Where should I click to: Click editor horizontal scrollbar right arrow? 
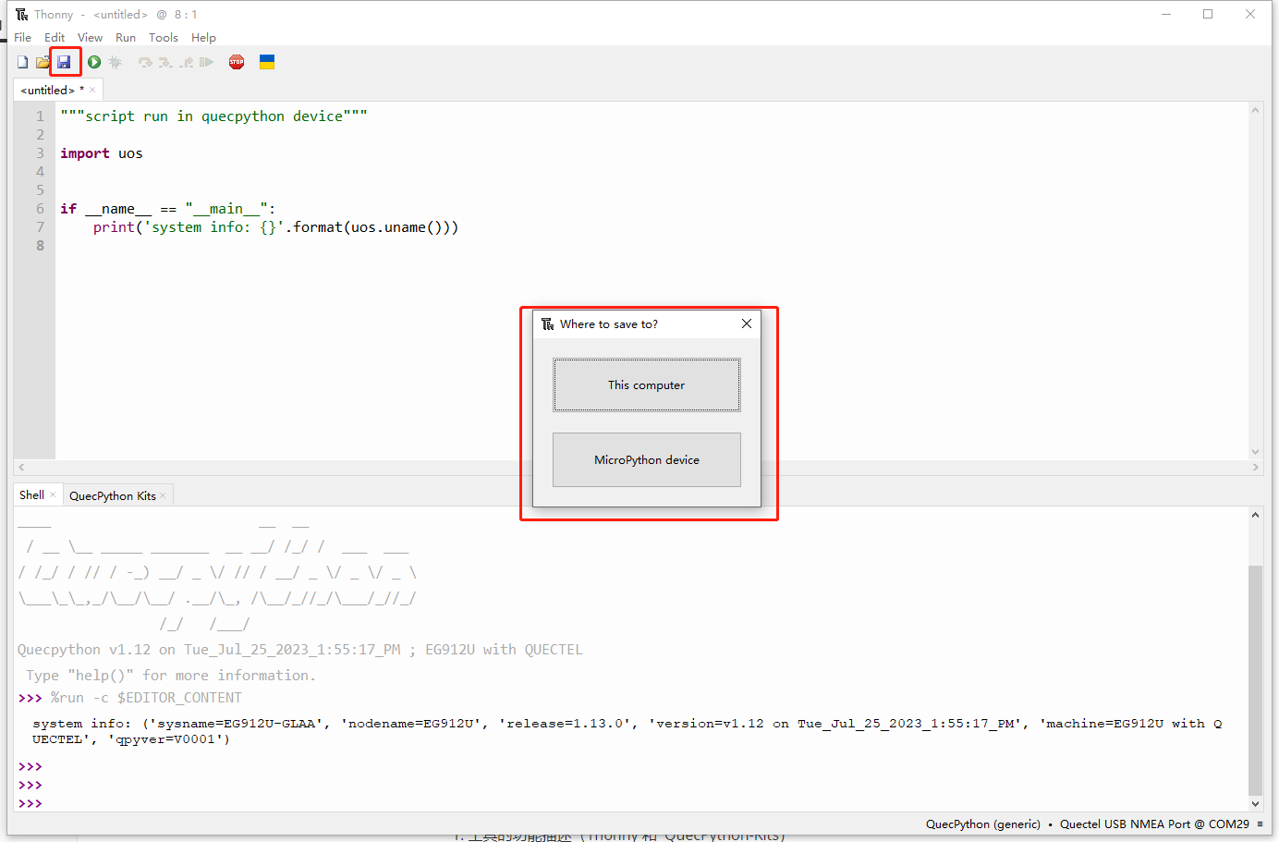(1255, 468)
